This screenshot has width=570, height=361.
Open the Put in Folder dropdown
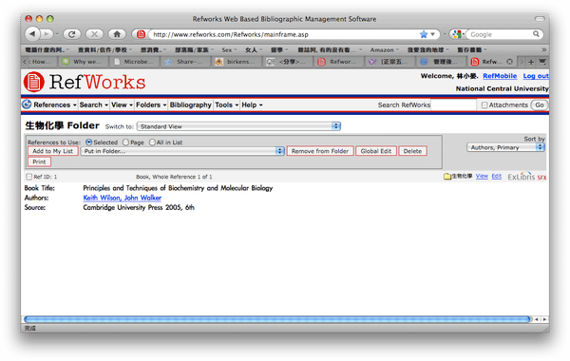[182, 151]
